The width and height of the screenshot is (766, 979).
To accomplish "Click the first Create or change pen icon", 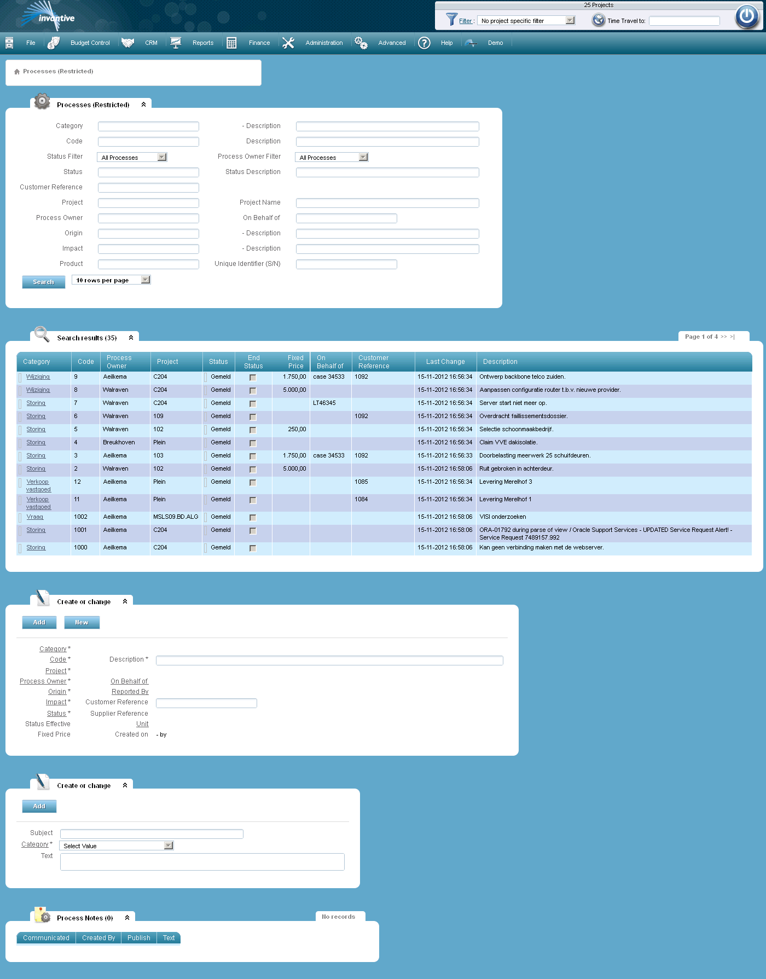I will click(42, 598).
